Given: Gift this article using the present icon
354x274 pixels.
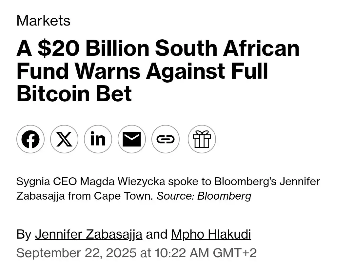Looking at the screenshot, I should pyautogui.click(x=202, y=139).
